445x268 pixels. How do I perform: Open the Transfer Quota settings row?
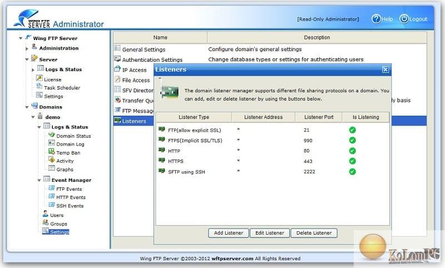click(134, 101)
